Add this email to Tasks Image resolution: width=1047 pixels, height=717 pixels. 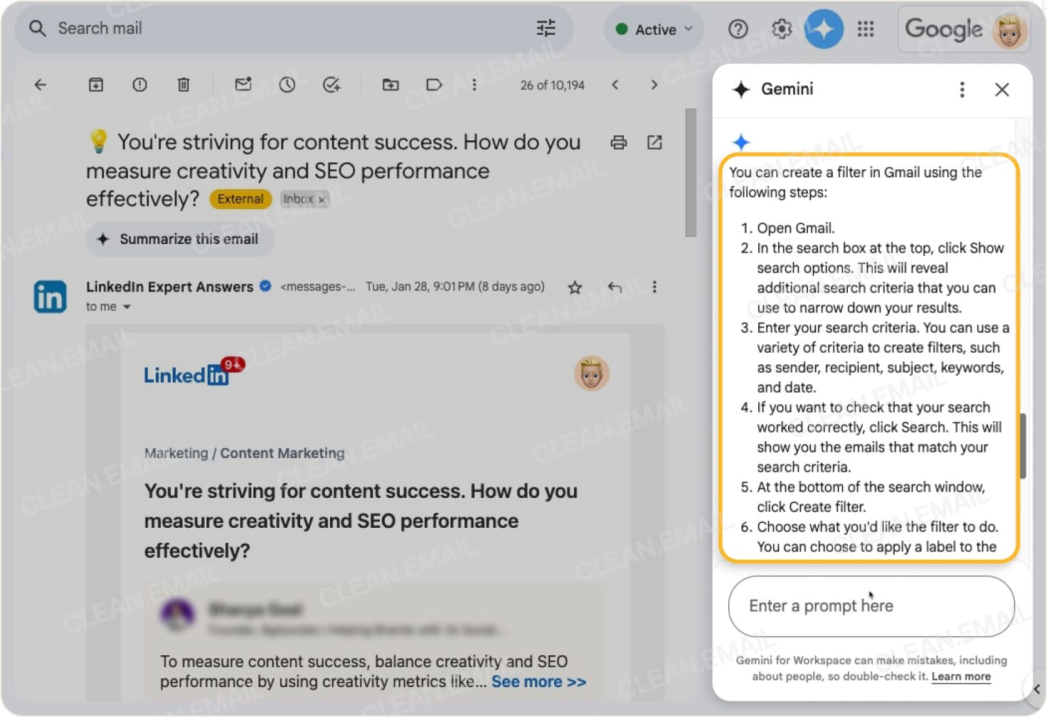coord(331,85)
